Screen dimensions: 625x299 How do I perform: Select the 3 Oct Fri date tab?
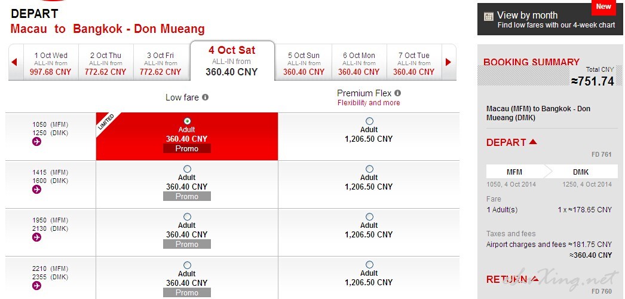pyautogui.click(x=160, y=63)
